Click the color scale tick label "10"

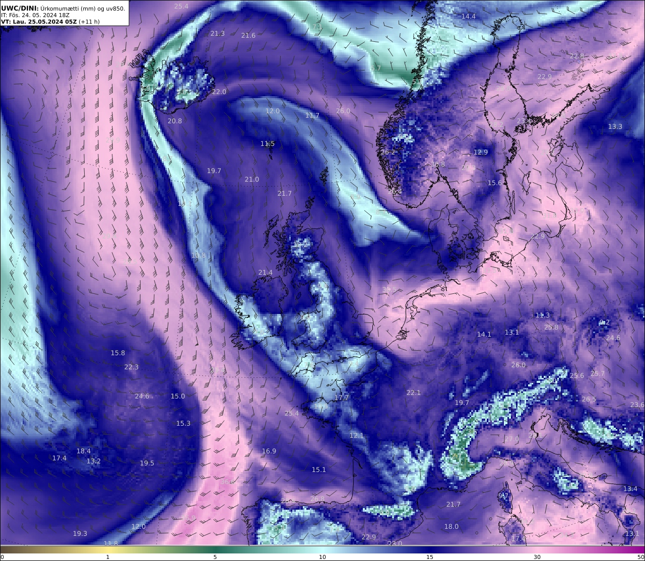322,557
